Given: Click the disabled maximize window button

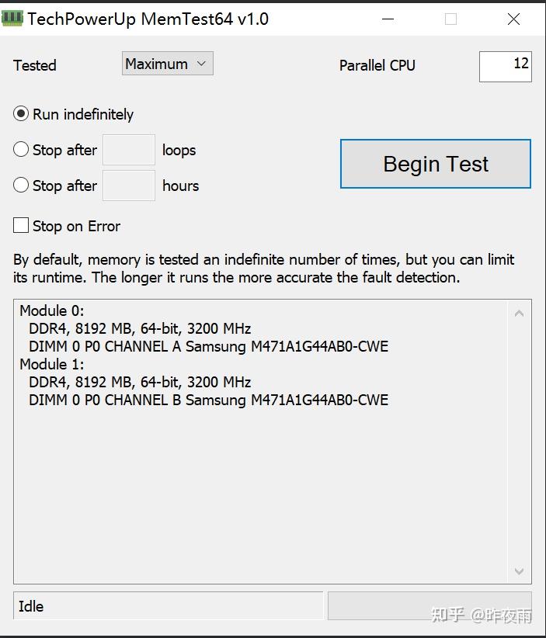Looking at the screenshot, I should click(x=450, y=19).
